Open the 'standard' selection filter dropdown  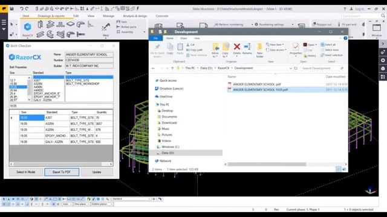pos(131,199)
